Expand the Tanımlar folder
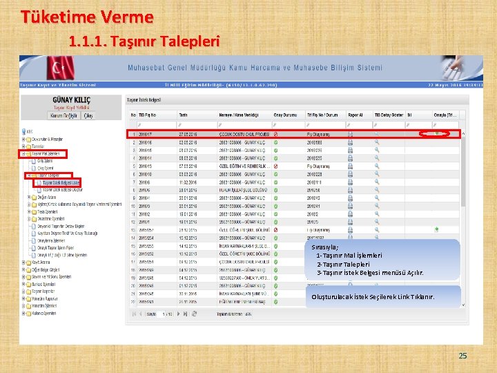The image size is (497, 373). (23, 146)
